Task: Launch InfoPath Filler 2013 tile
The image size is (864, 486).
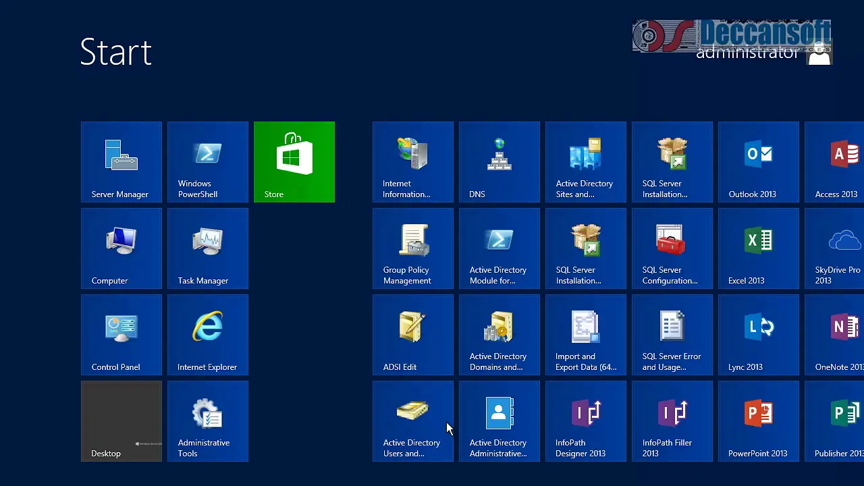Action: pyautogui.click(x=672, y=421)
